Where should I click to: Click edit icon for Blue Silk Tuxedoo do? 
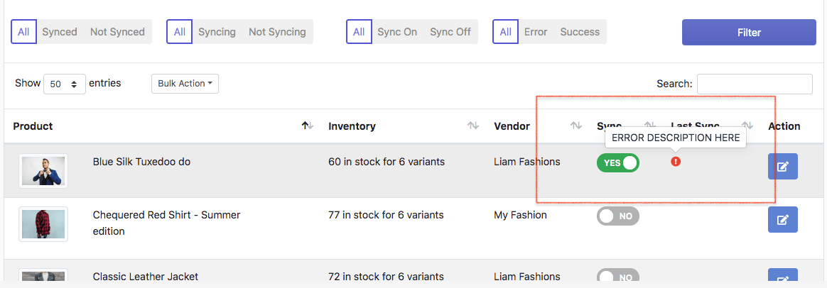click(782, 167)
